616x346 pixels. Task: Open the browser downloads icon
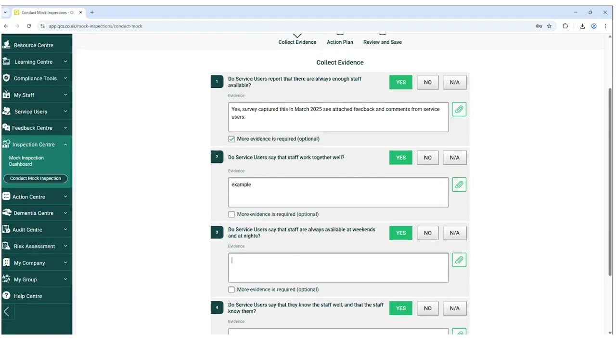(x=582, y=26)
